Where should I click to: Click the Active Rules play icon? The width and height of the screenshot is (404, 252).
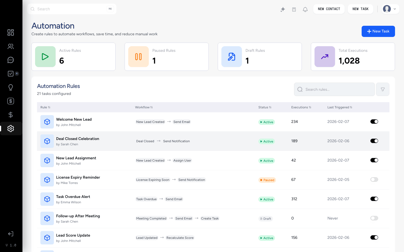(x=45, y=57)
